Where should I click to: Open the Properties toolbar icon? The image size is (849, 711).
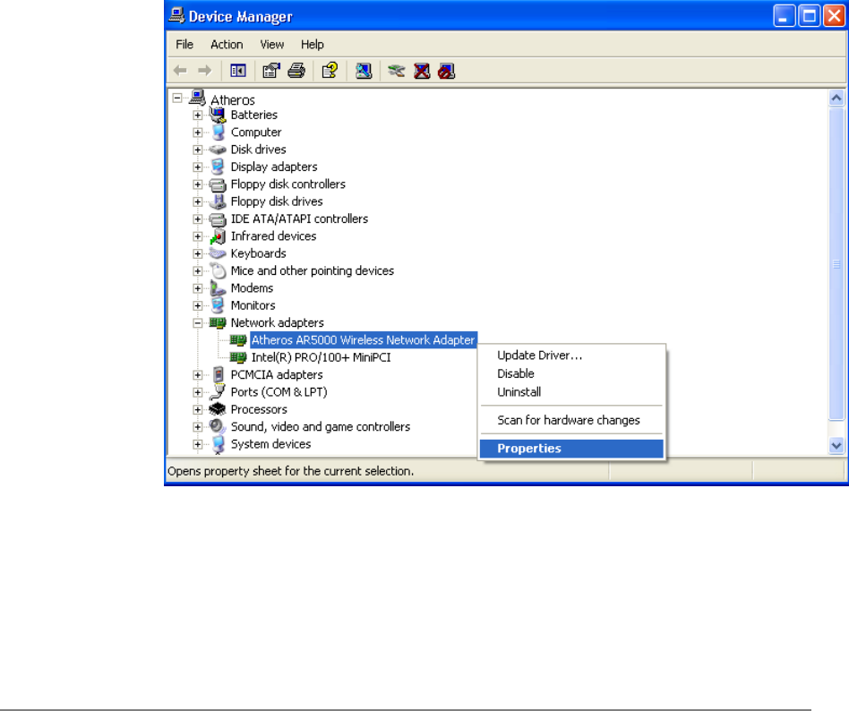pos(270,71)
